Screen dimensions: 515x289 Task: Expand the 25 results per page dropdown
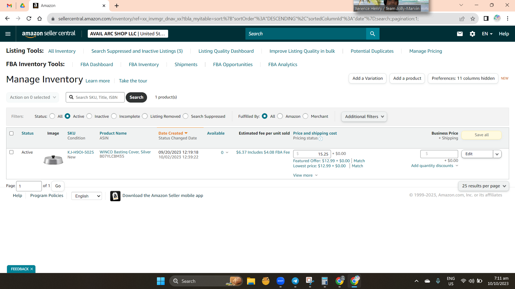(483, 186)
